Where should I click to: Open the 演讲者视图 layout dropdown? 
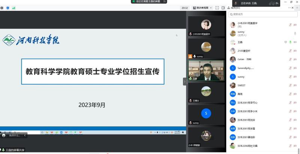tap(202, 8)
